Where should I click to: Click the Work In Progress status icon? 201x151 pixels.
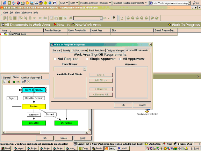tap(170, 24)
